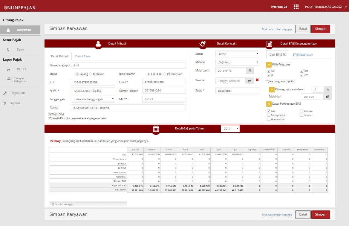Switch to the Detail Bank tab
The height and width of the screenshot is (226, 349).
coord(83,56)
